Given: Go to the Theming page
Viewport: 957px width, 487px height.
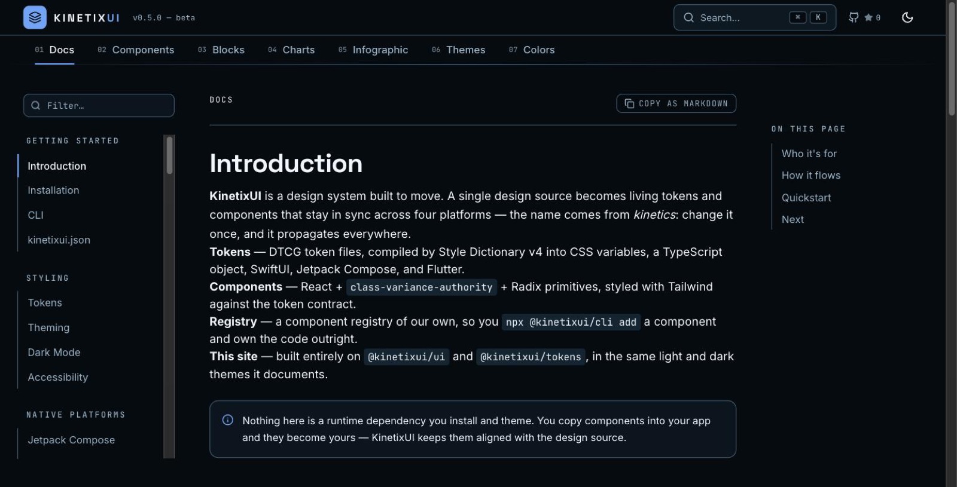Looking at the screenshot, I should point(48,327).
